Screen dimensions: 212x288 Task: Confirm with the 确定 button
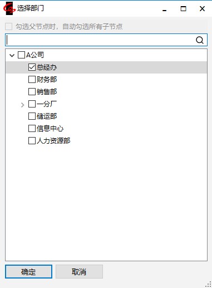click(28, 272)
